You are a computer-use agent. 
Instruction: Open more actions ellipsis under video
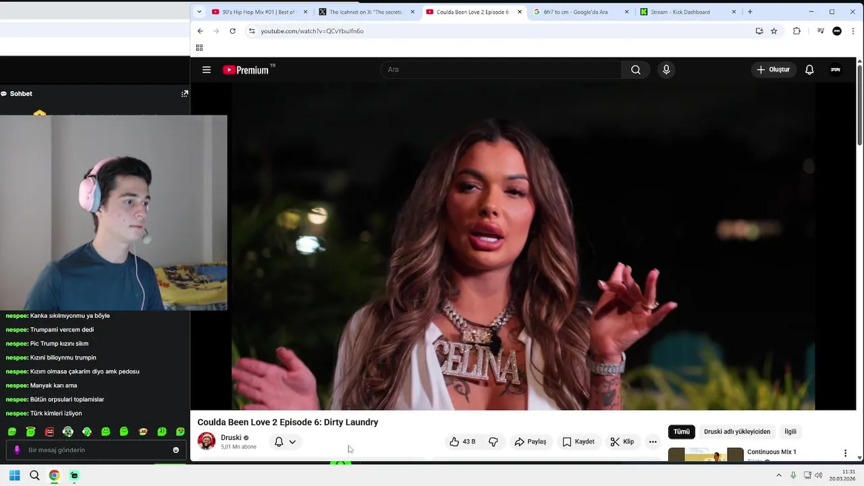coord(653,441)
